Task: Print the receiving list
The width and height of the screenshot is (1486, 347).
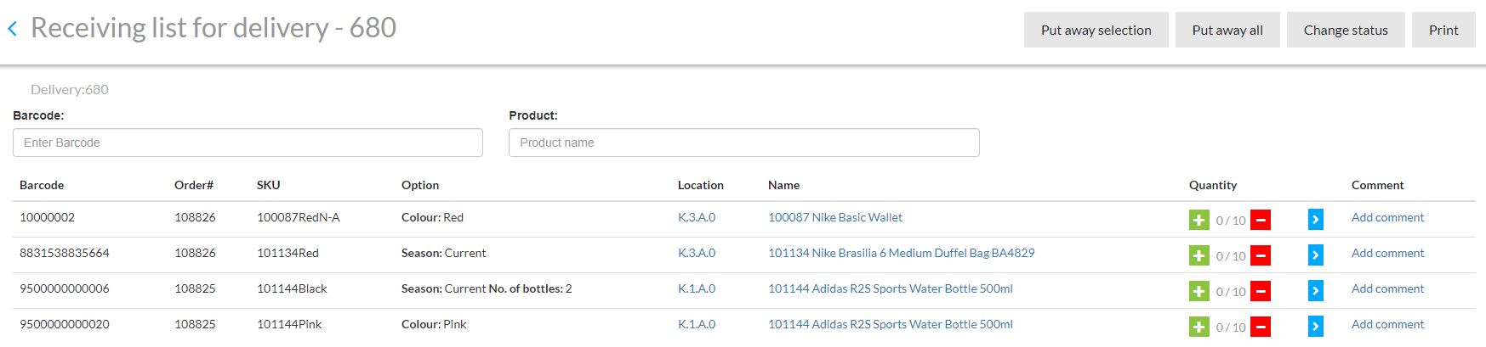Action: (1443, 30)
